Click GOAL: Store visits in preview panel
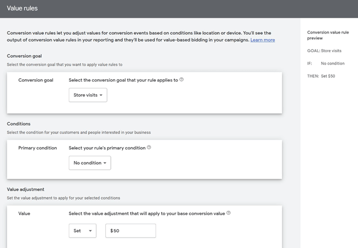Image resolution: width=358 pixels, height=248 pixels. 324,51
